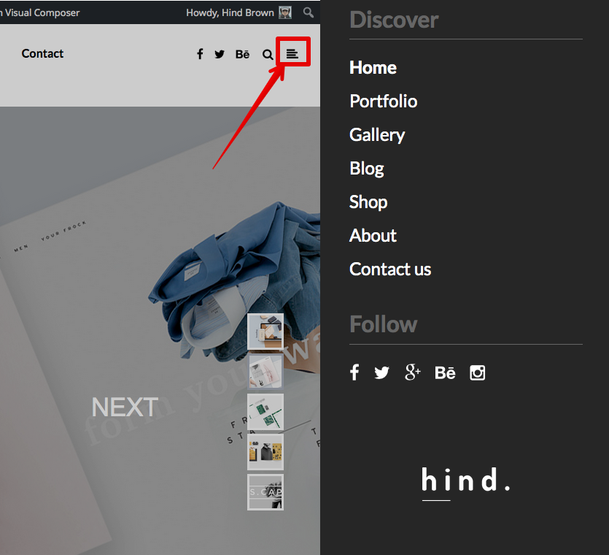This screenshot has width=609, height=555.
Task: Click the NEXT slide link
Action: [125, 407]
